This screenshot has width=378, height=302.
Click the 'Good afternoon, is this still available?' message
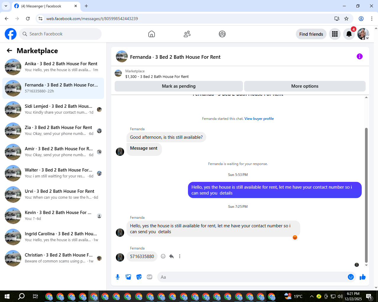(x=166, y=137)
